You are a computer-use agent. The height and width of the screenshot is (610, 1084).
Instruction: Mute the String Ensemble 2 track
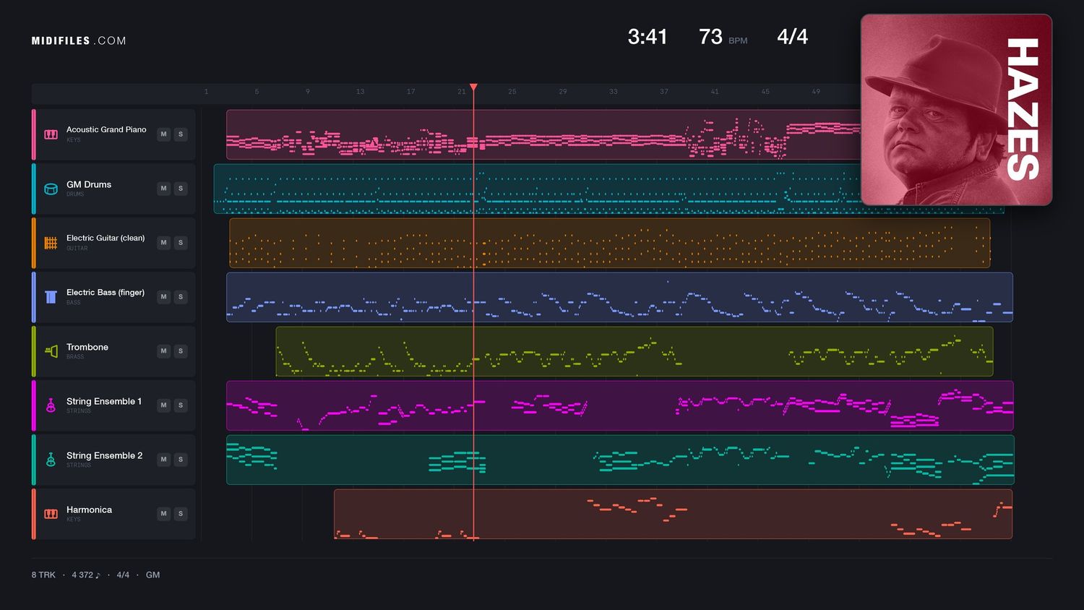pyautogui.click(x=164, y=460)
